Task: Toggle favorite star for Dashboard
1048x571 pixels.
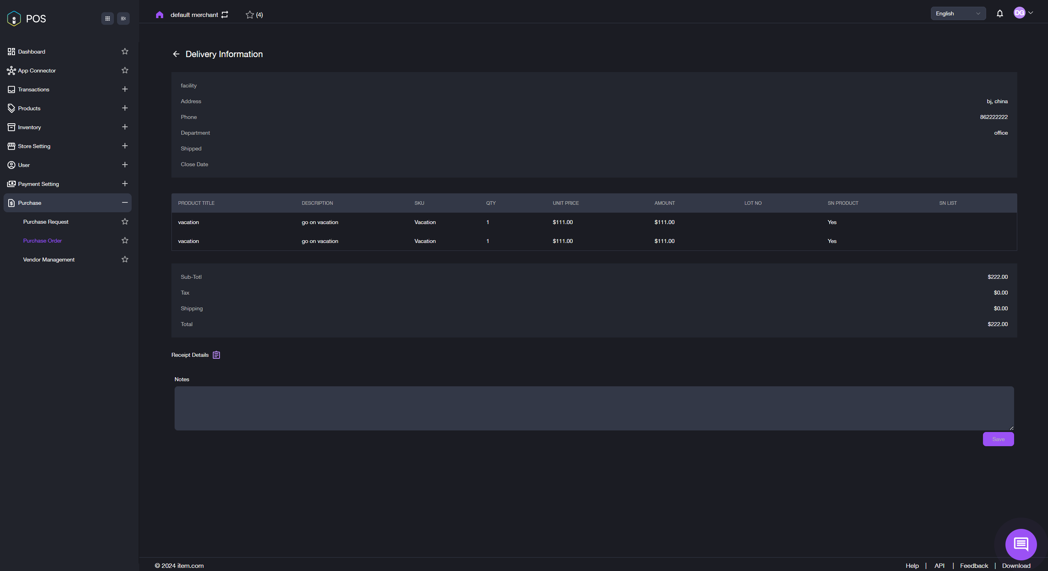Action: click(125, 52)
